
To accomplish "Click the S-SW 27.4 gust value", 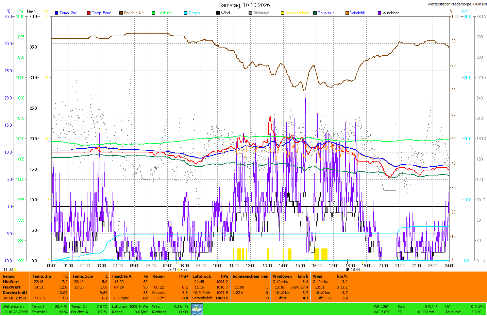I will pos(299,287).
